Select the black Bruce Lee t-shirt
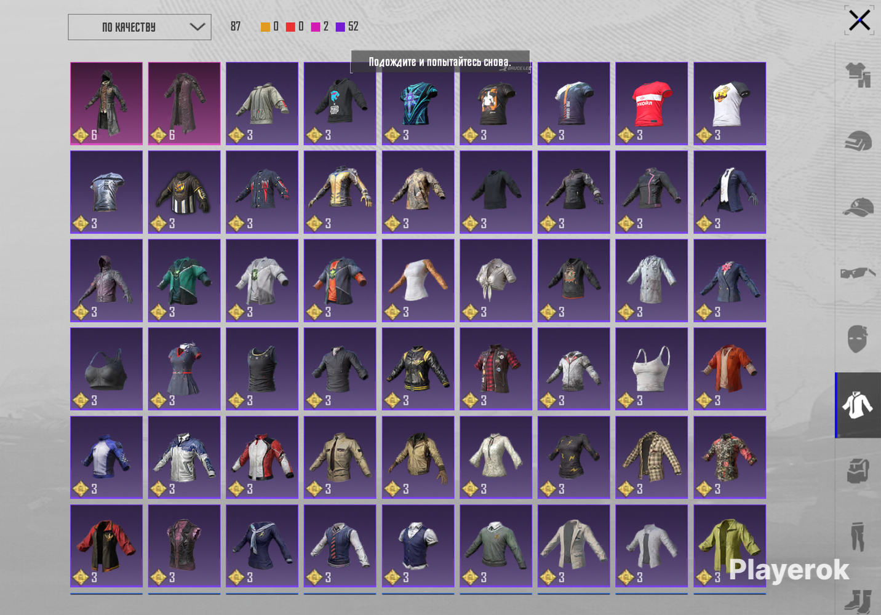The image size is (881, 615). 496,103
